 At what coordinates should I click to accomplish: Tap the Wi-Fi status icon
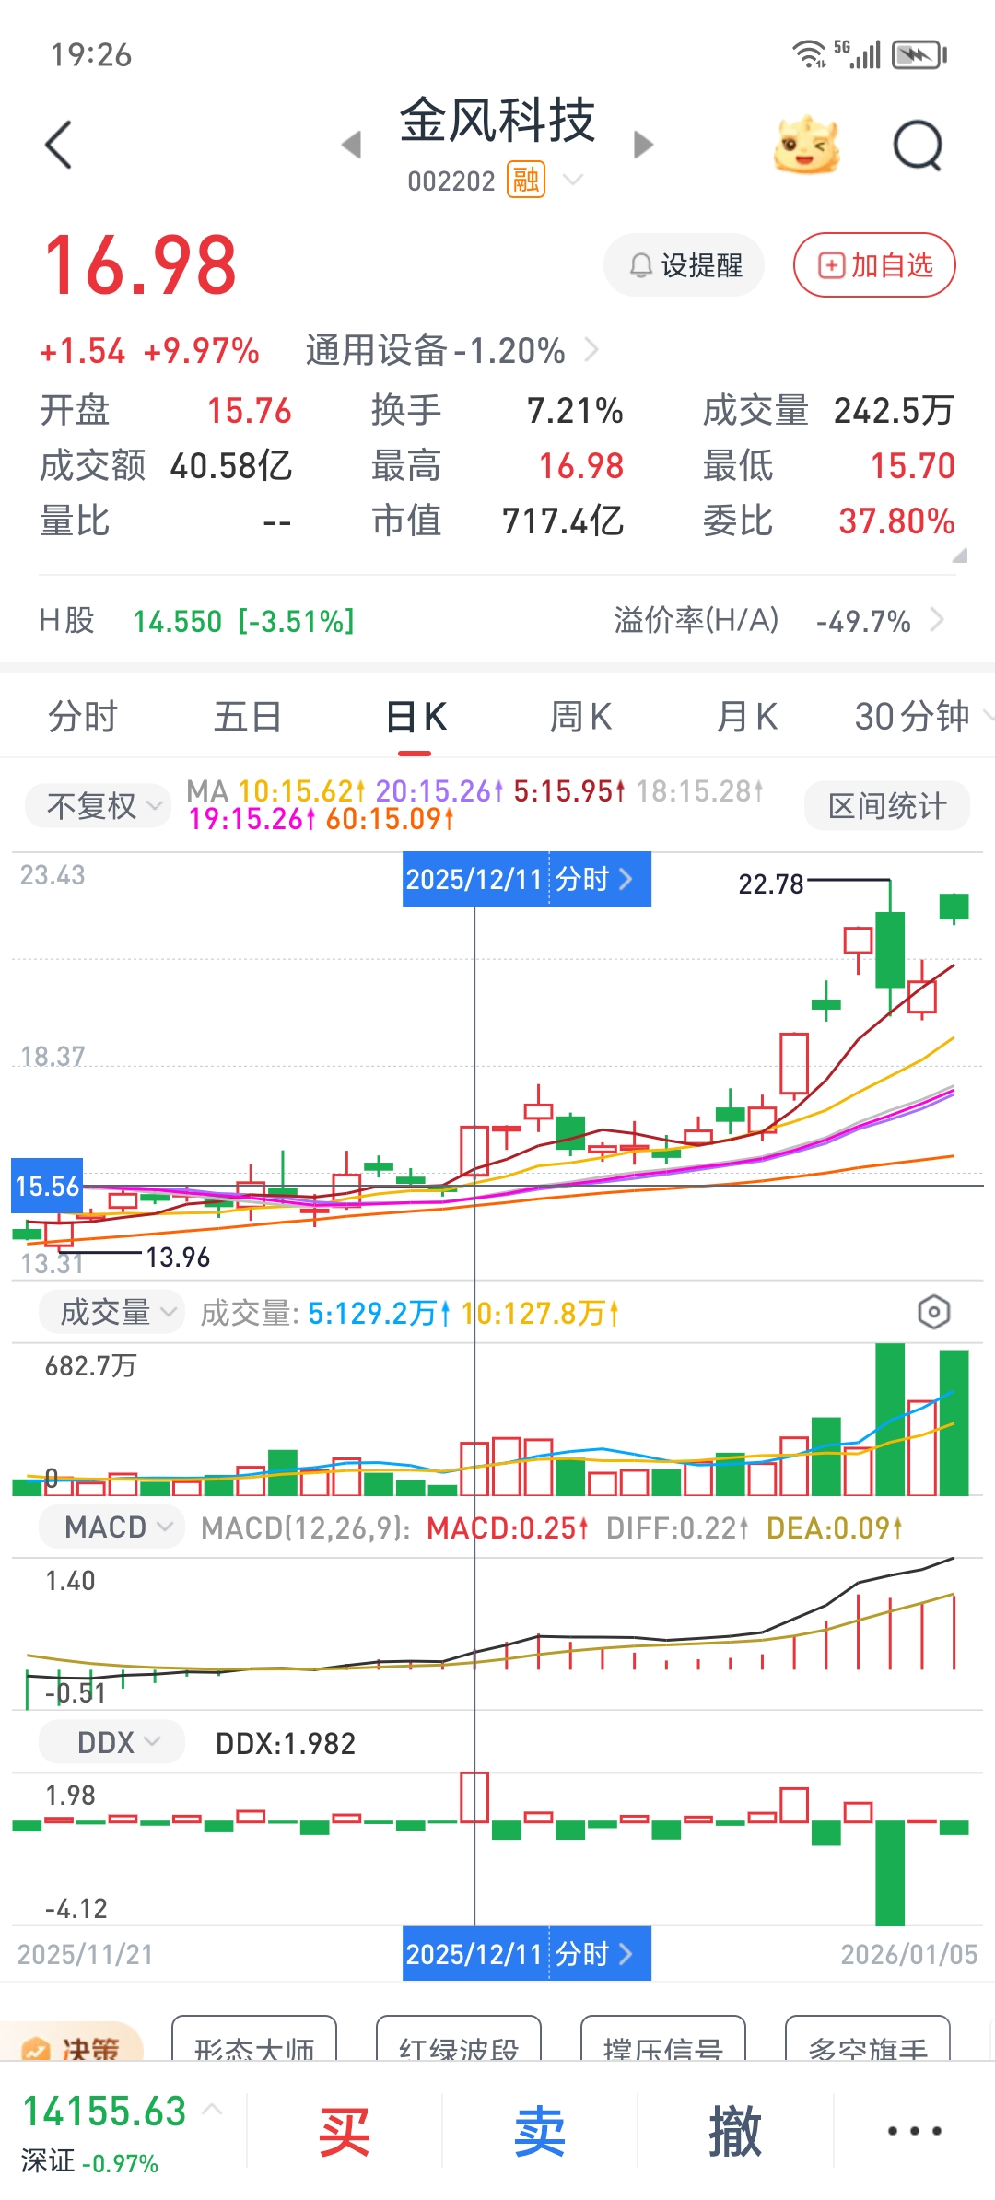[x=810, y=54]
